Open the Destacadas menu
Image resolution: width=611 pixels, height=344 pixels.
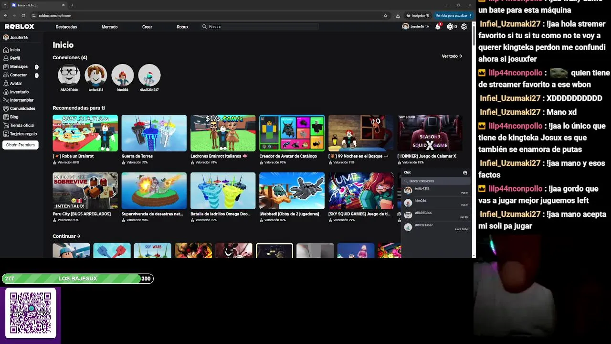[x=66, y=27]
